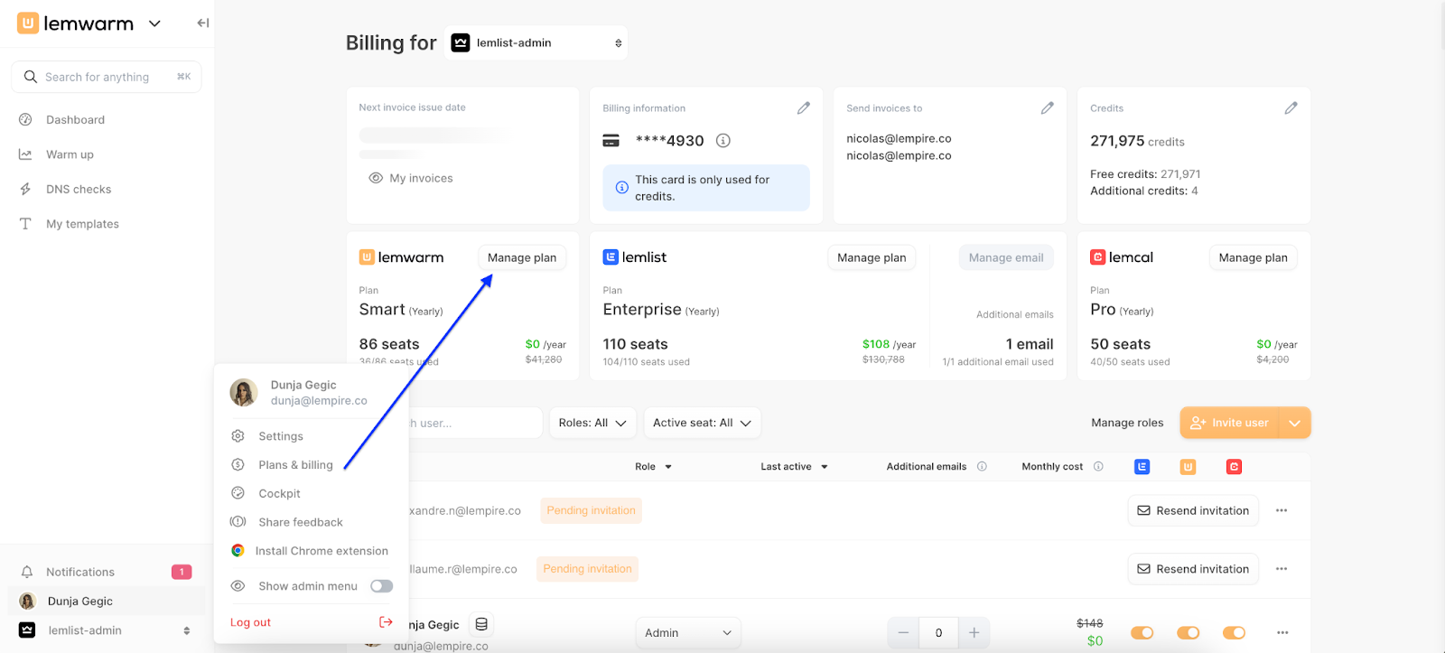The image size is (1445, 653).
Task: Open Plans & billing from user menu
Action: (295, 465)
